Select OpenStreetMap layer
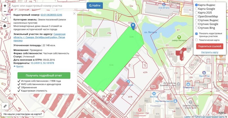228x118 pixels. pos(196,16)
